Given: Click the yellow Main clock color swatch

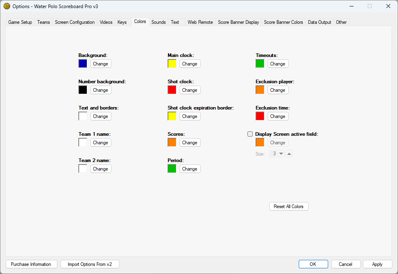Looking at the screenshot, I should 172,63.
